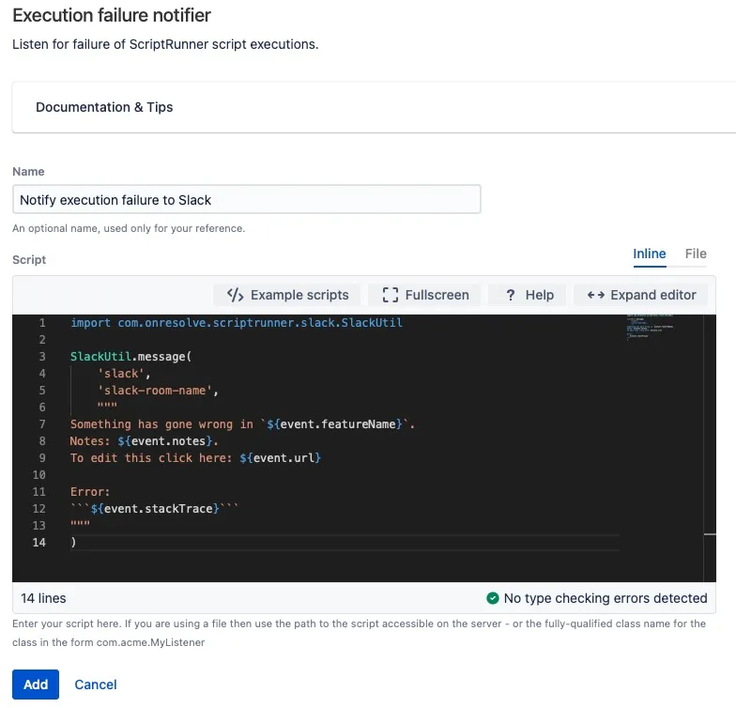Click the opening triple quotes on line 6
The width and height of the screenshot is (736, 708).
tap(107, 405)
